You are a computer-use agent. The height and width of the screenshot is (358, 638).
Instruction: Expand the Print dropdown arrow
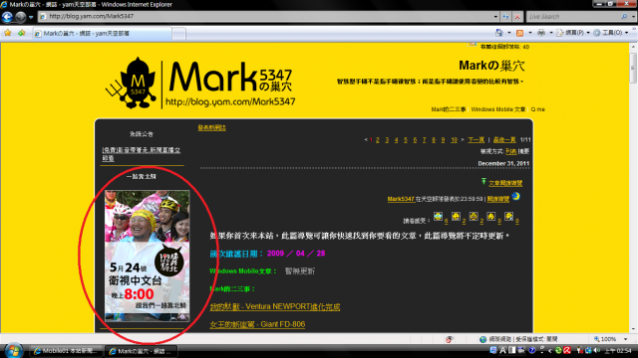(551, 33)
